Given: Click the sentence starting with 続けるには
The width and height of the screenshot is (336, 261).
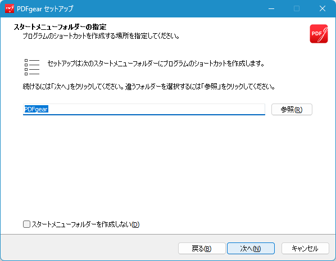Looking at the screenshot, I should (149, 87).
